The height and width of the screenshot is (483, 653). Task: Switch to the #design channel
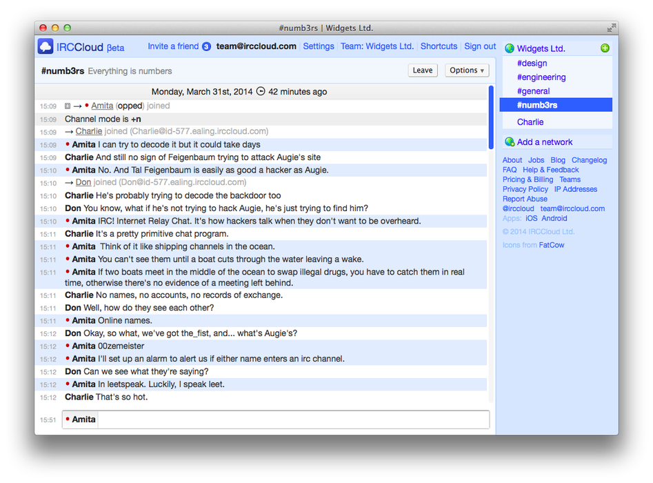(532, 63)
